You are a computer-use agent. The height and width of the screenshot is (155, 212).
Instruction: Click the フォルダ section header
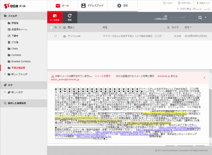tap(24, 16)
